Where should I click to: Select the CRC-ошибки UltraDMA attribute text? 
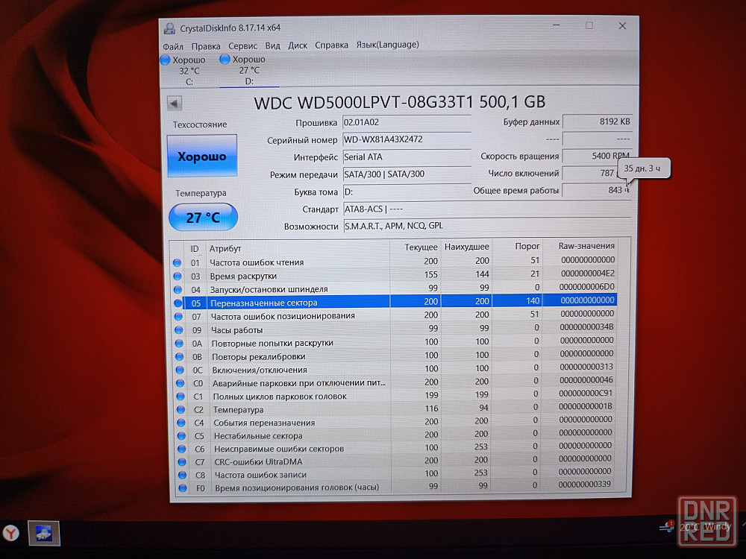pyautogui.click(x=258, y=461)
